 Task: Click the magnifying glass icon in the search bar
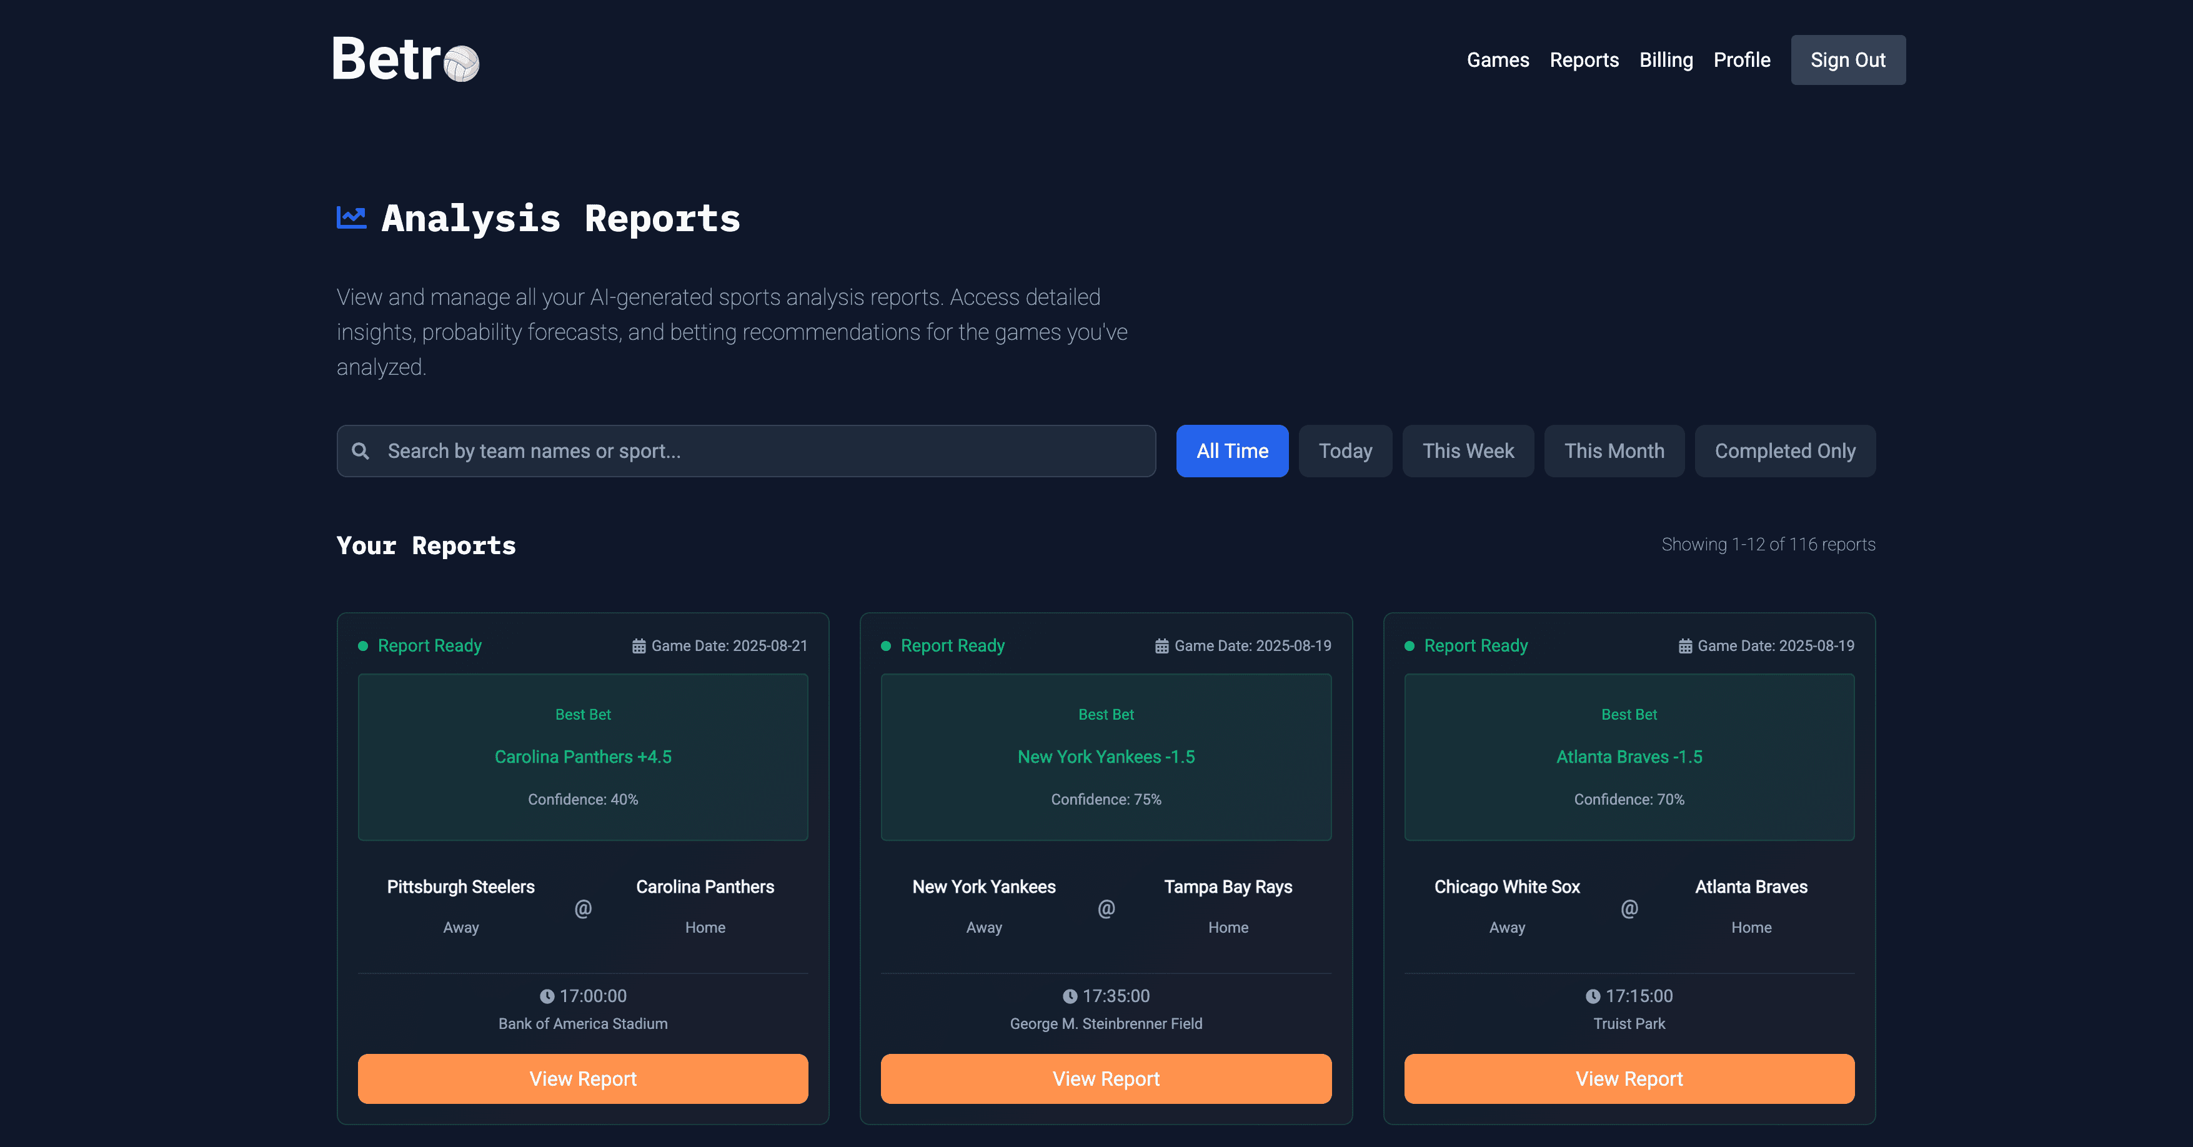click(x=360, y=450)
